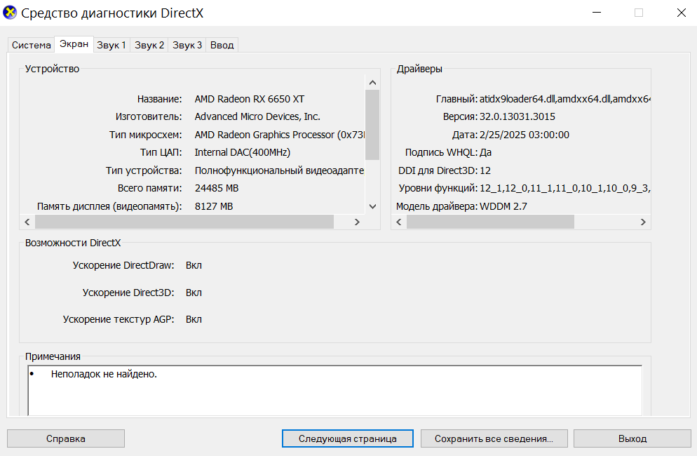Image resolution: width=697 pixels, height=456 pixels.
Task: Click the right arrow of the Device horizontal scrollbar
Action: (x=357, y=222)
